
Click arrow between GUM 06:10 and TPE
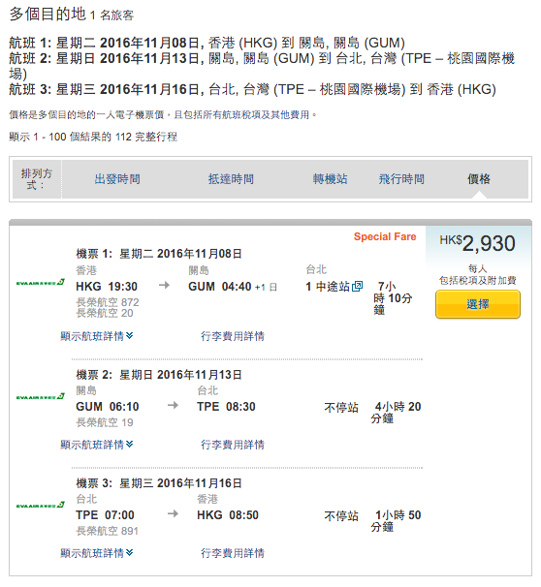click(x=173, y=405)
